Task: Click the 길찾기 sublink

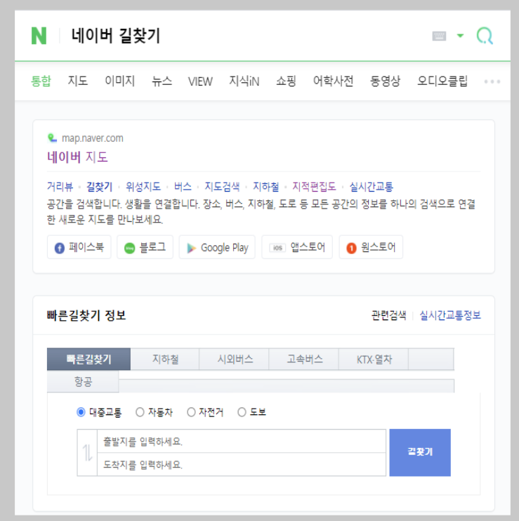Action: coord(99,187)
